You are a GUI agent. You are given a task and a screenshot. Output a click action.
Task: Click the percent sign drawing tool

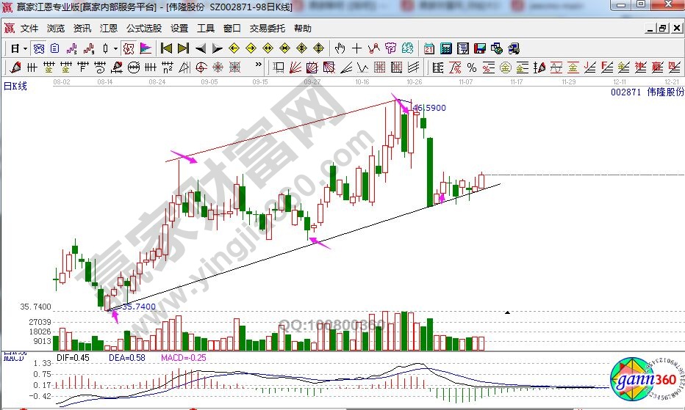click(x=471, y=67)
